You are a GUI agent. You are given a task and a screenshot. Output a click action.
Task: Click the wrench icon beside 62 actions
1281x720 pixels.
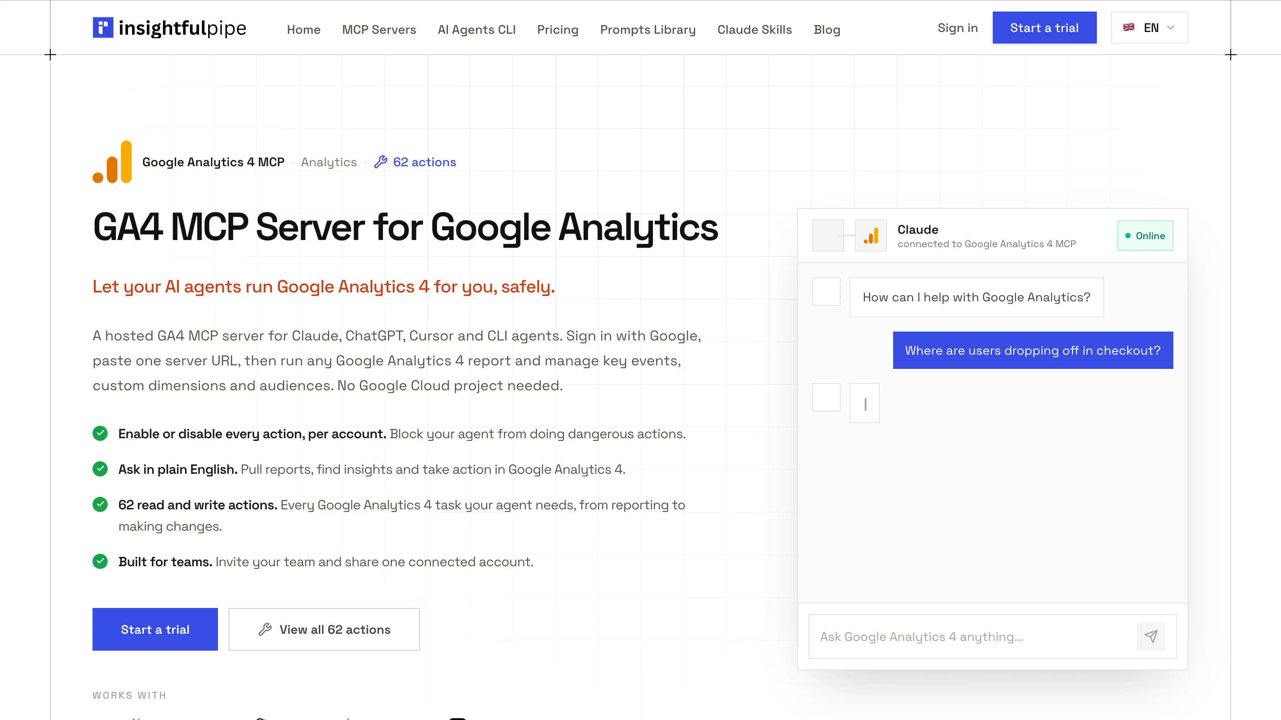pyautogui.click(x=381, y=162)
